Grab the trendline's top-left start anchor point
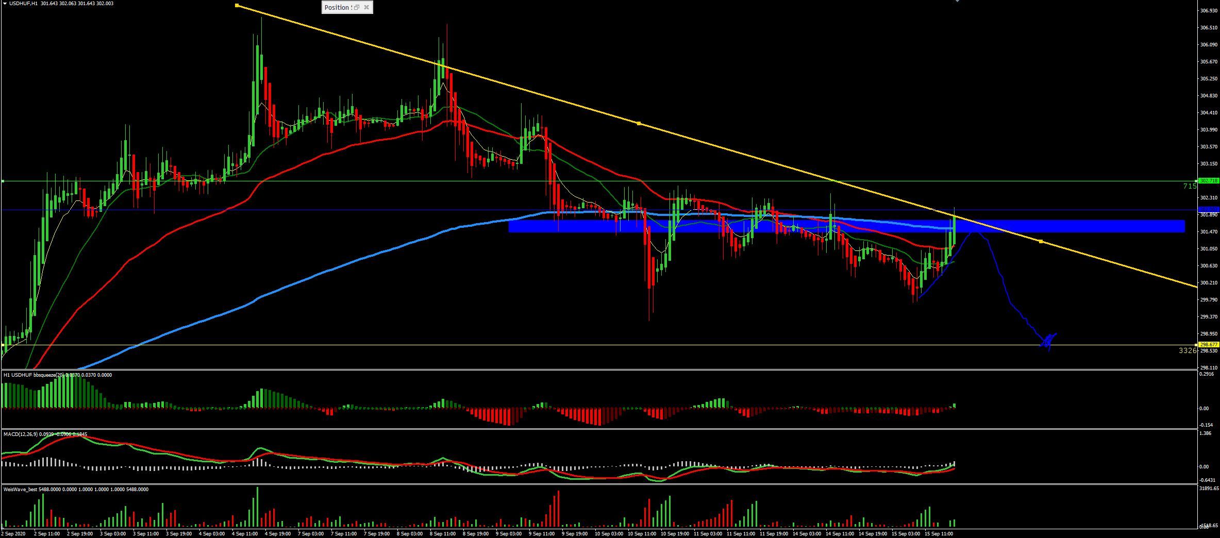Screen dimensions: 1220x538 point(237,6)
